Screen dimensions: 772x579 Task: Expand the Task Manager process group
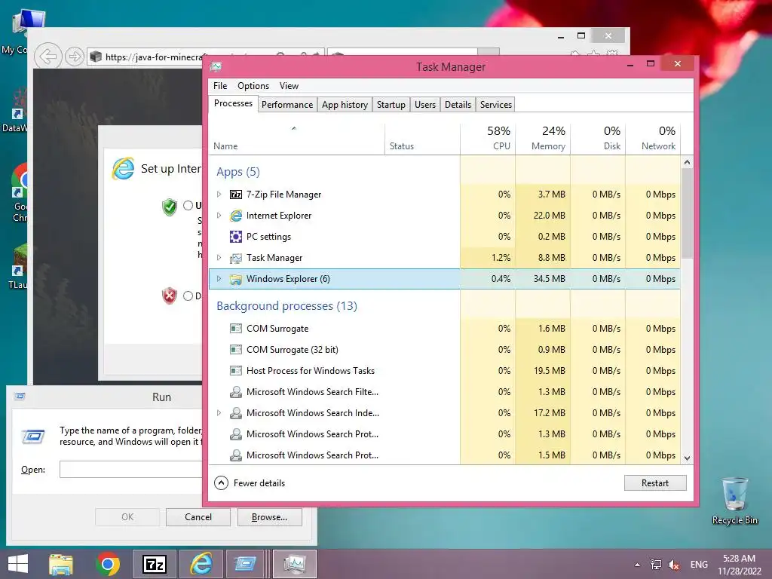tap(219, 258)
